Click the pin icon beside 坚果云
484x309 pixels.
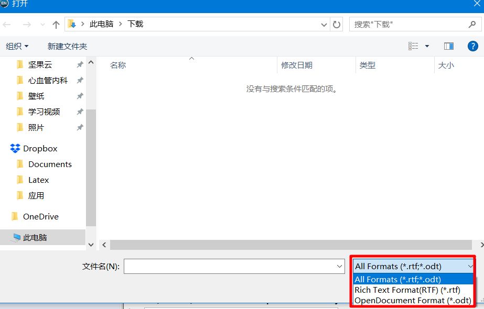pyautogui.click(x=80, y=64)
